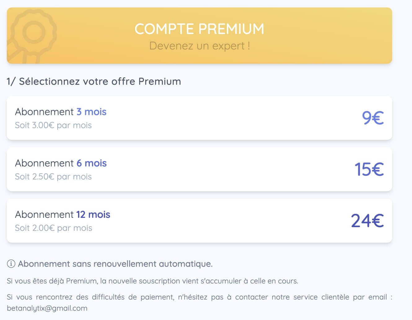Click the 'Si vous êtes déjà Premium' note
The width and height of the screenshot is (412, 320).
[152, 281]
